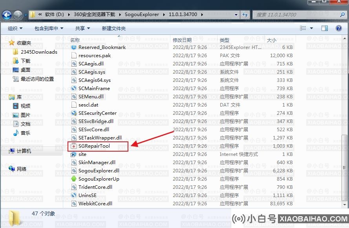This screenshot has height=228, width=349.
Task: Select the TridentCore.dll file name
Action: click(x=95, y=187)
